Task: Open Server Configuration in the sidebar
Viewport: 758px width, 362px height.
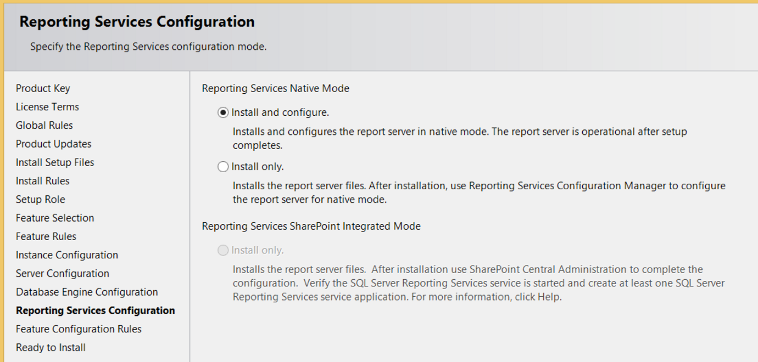Action: pos(63,273)
